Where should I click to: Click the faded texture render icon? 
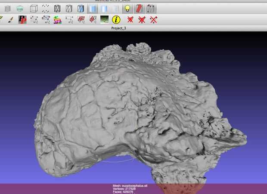click(115, 9)
